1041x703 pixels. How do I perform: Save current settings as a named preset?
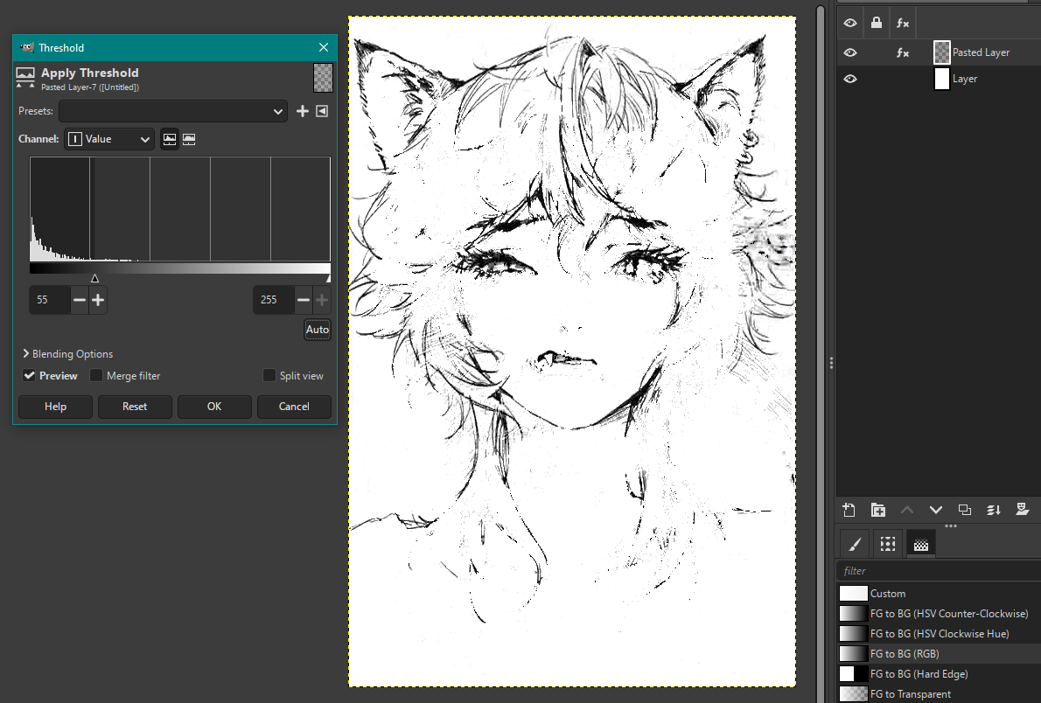click(x=302, y=112)
